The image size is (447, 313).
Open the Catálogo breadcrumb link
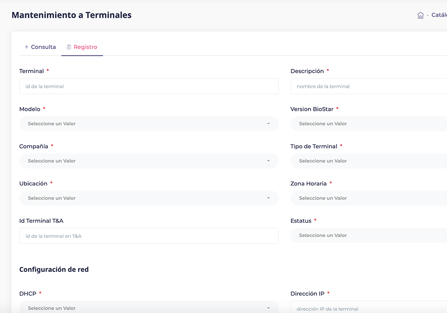click(x=439, y=15)
